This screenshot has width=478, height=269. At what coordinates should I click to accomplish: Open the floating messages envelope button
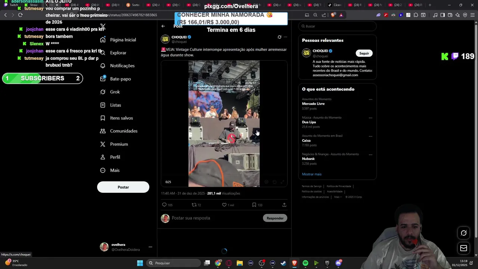click(464, 248)
